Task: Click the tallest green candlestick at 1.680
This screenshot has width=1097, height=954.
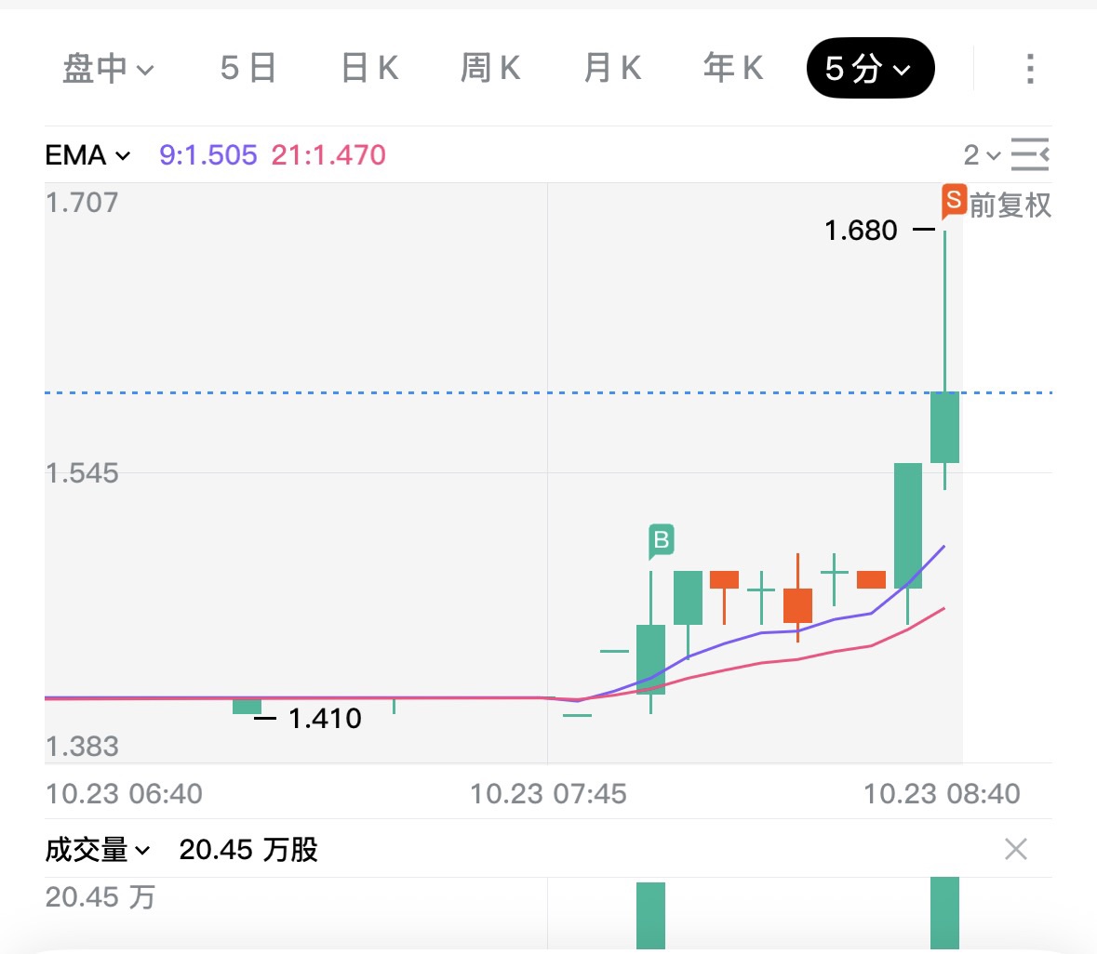Action: (944, 427)
